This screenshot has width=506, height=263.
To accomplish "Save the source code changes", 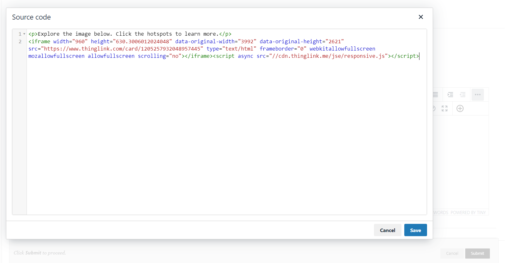I will [415, 230].
